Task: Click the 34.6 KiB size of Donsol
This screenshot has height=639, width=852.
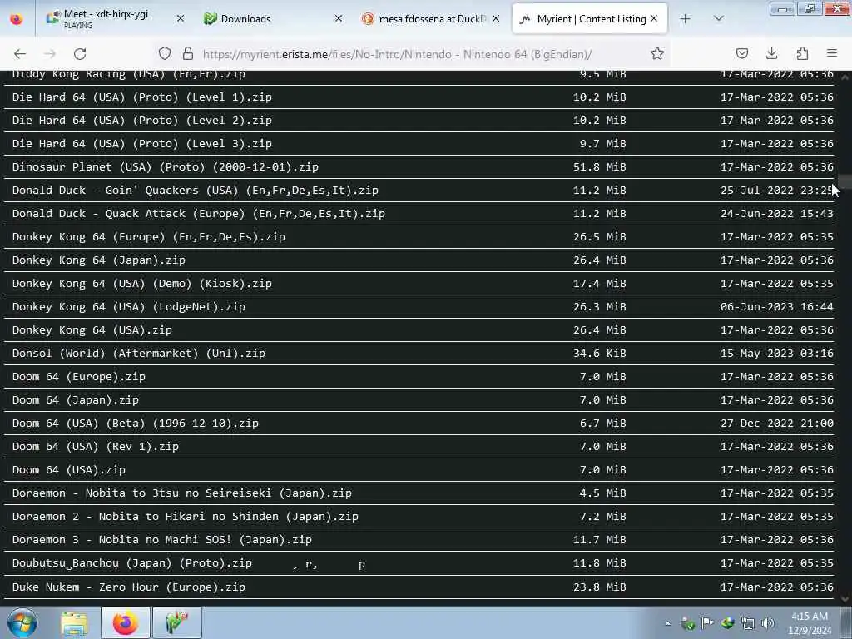Action: tap(599, 354)
